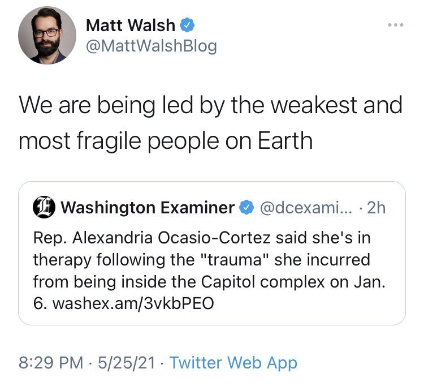This screenshot has width=424, height=386.
Task: Open the Twitter Web App source link
Action: point(233,363)
